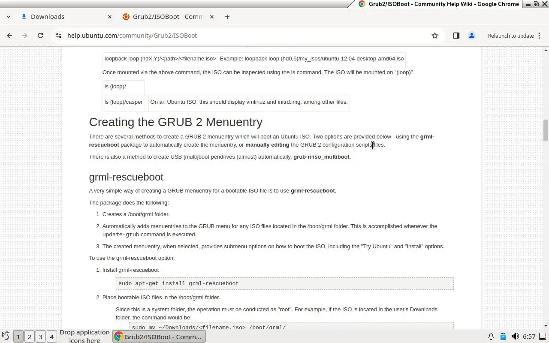Open the Chrome profile avatar
The width and height of the screenshot is (549, 343).
[472, 36]
